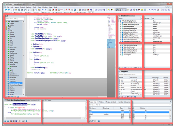Expand TLU::GetDefinition in Relation tree
This screenshot has width=176, height=129.
[x=121, y=47]
